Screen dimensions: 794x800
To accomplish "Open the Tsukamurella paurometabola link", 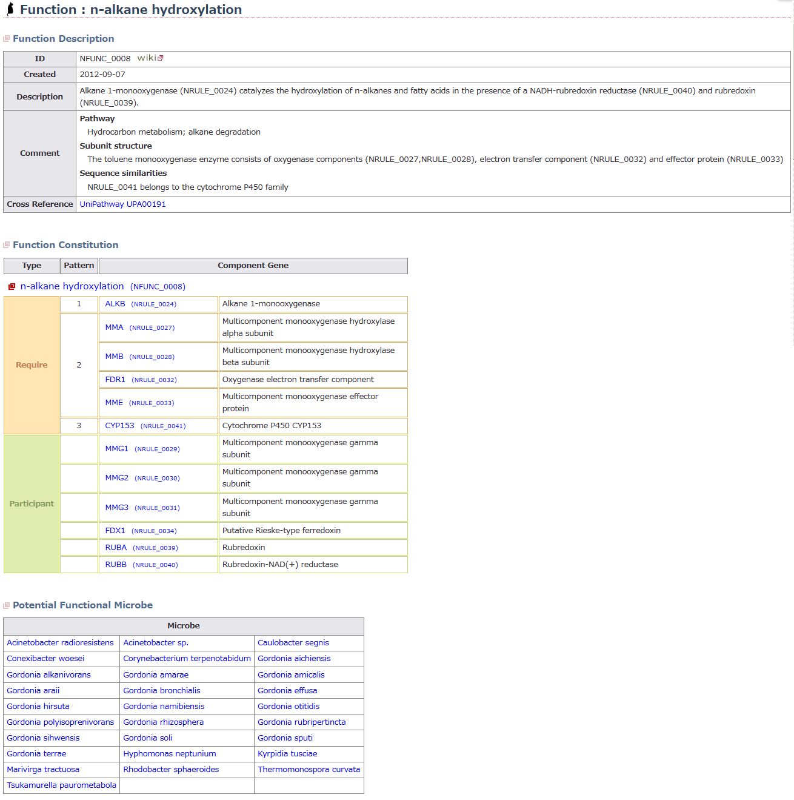I will click(x=61, y=785).
